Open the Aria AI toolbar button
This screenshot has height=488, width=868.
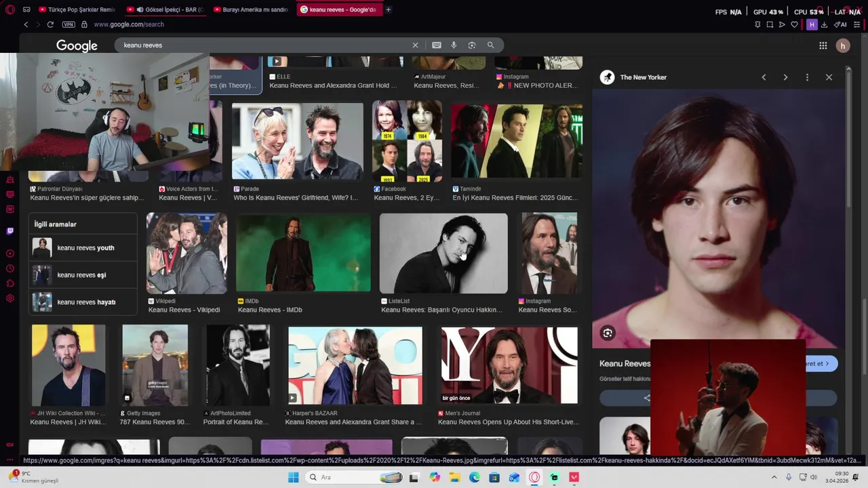click(x=841, y=24)
